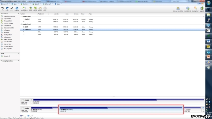This screenshot has width=212, height=119.
Task: Select the Resize/Move toolbar icon
Action: pyautogui.click(x=24, y=8)
